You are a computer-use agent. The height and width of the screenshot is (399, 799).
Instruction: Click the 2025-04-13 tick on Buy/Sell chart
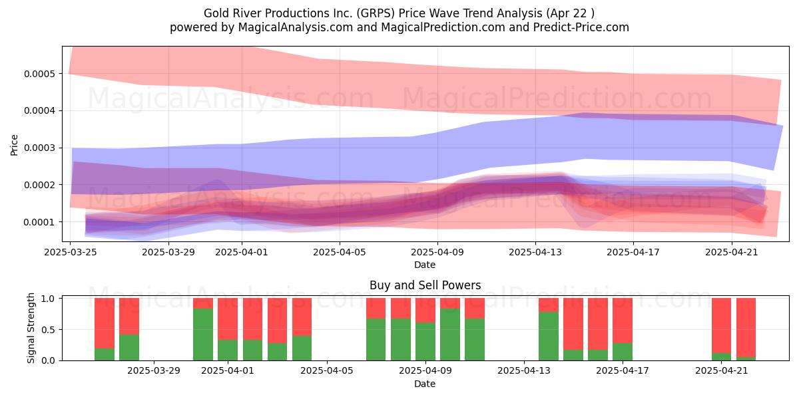click(524, 371)
